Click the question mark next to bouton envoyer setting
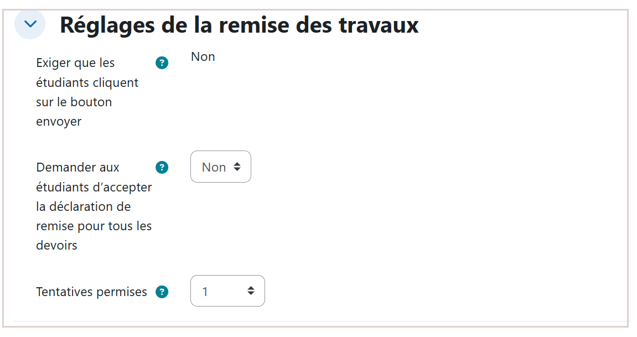The height and width of the screenshot is (337, 637). (x=162, y=63)
